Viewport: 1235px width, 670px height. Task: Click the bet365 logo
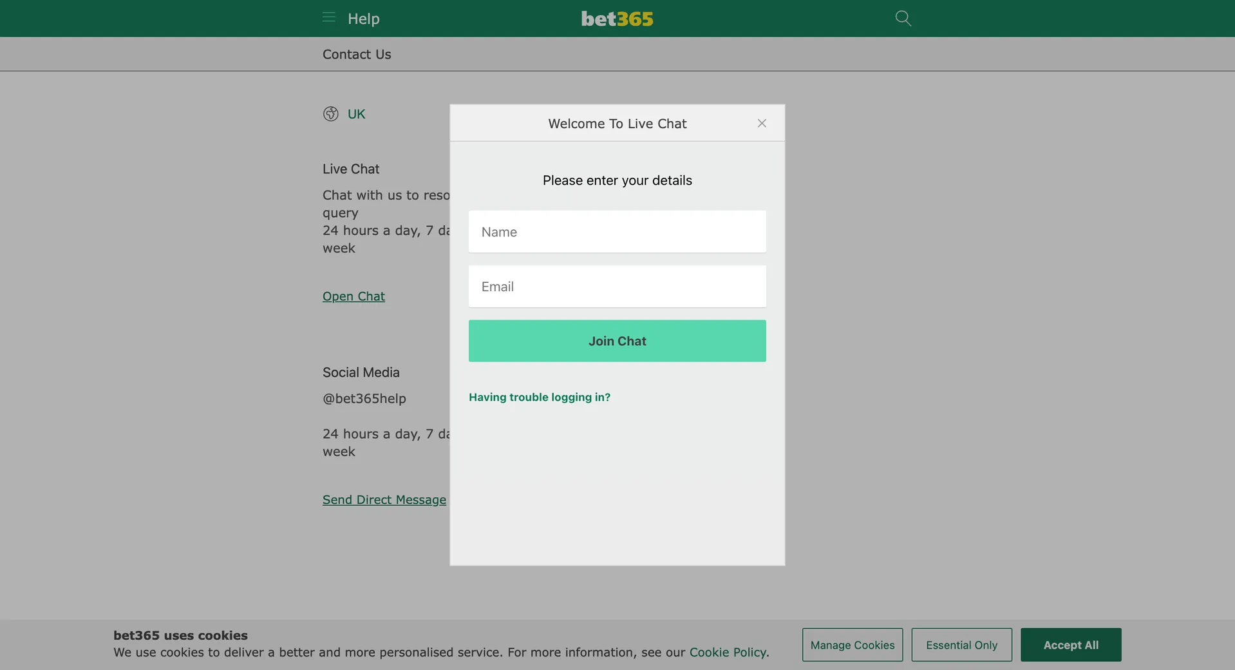[x=617, y=19]
